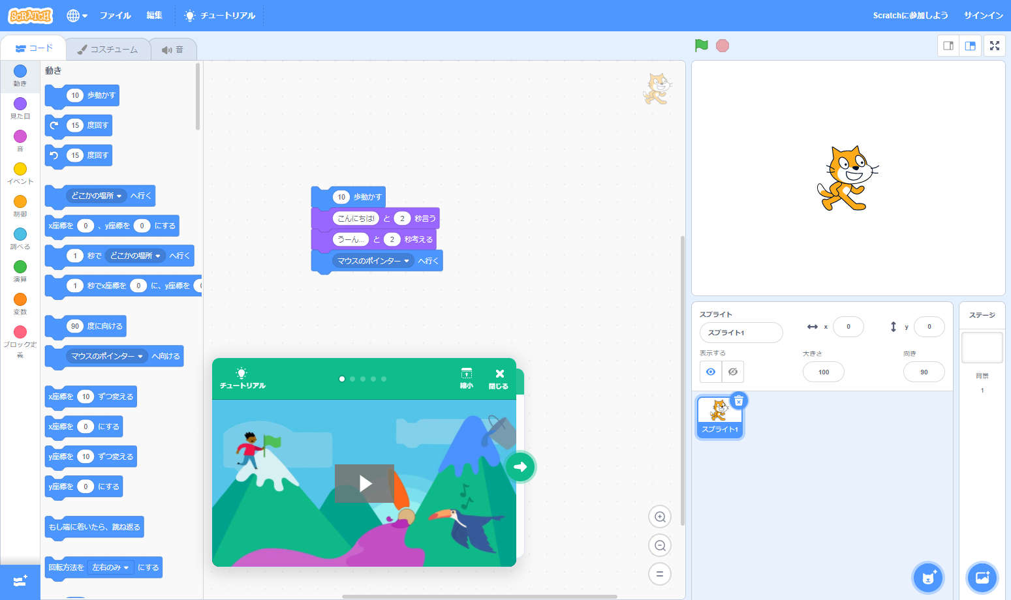Image resolution: width=1011 pixels, height=600 pixels.
Task: Enter fullscreen stage mode
Action: 994,46
